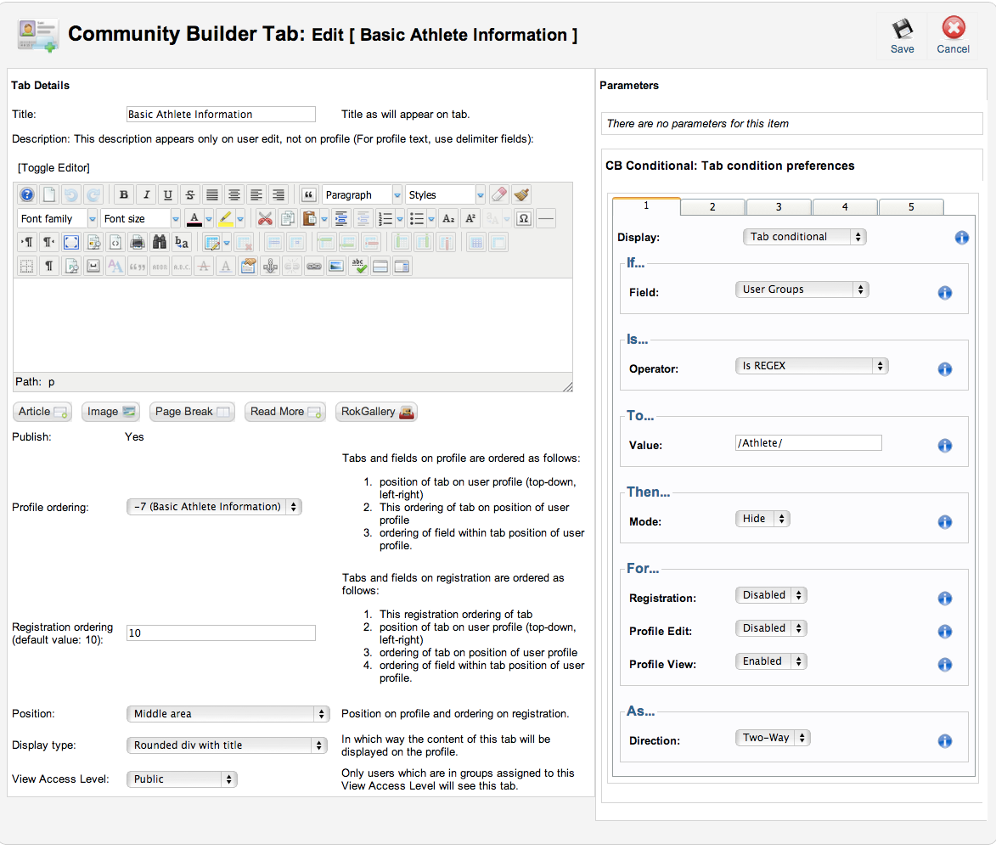Switch to condition tab 5
Viewport: 996px width, 849px height.
pos(911,207)
